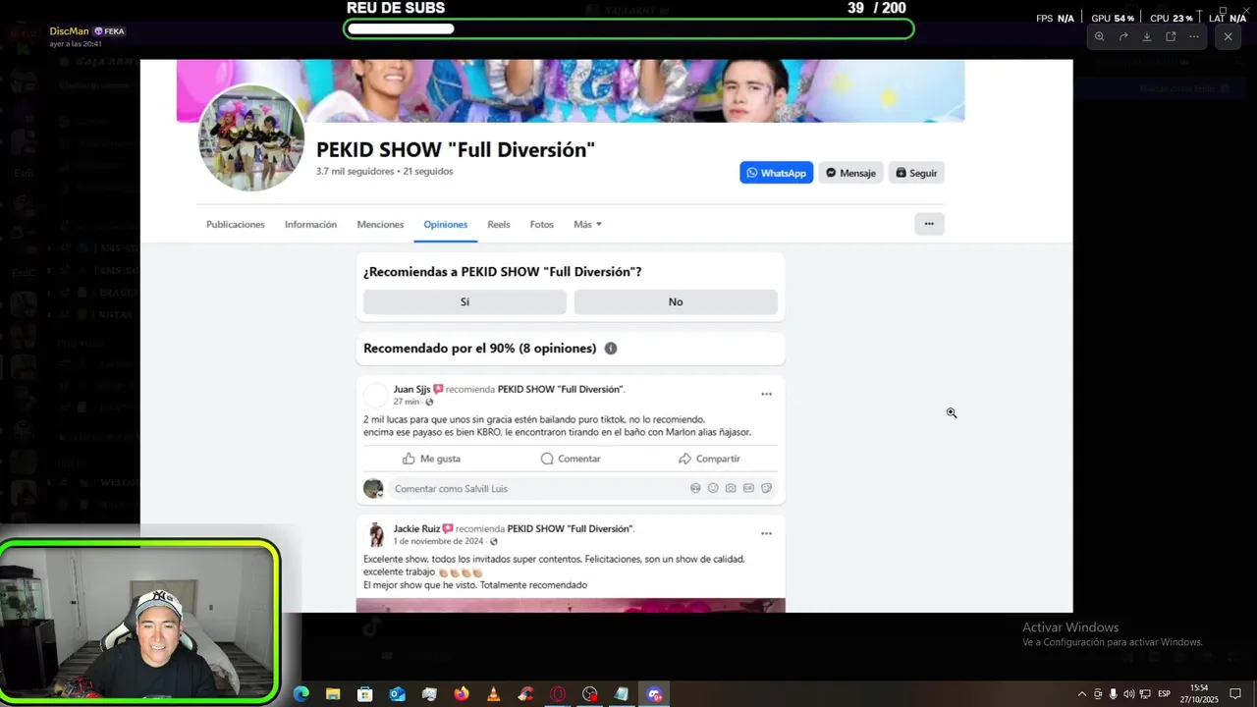Open the Información tab

[x=310, y=224]
